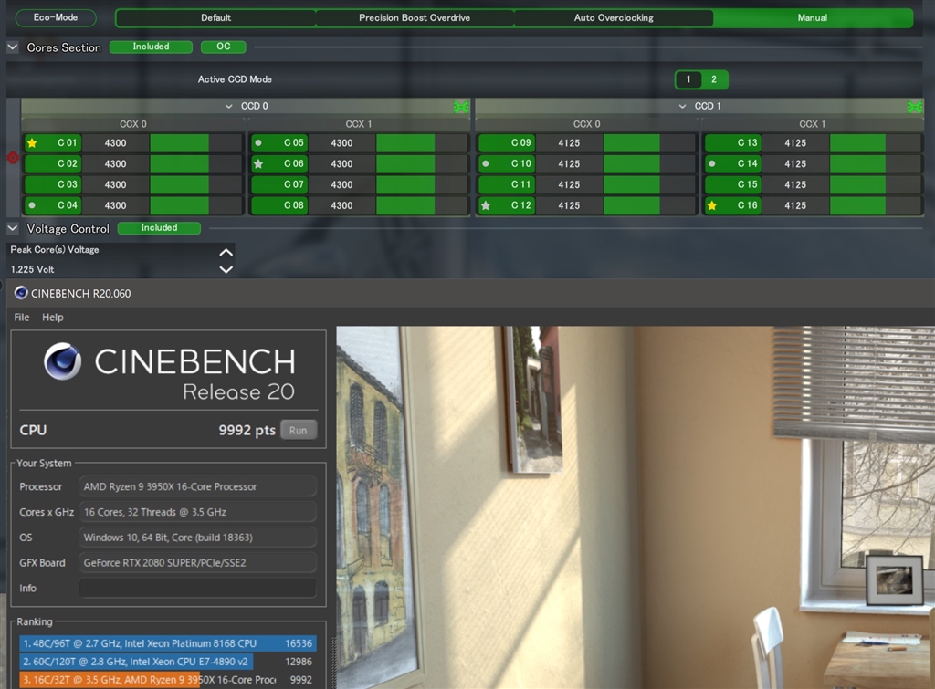Viewport: 935px width, 689px height.
Task: Click the rendered room image in Cinebench
Action: pos(636,507)
